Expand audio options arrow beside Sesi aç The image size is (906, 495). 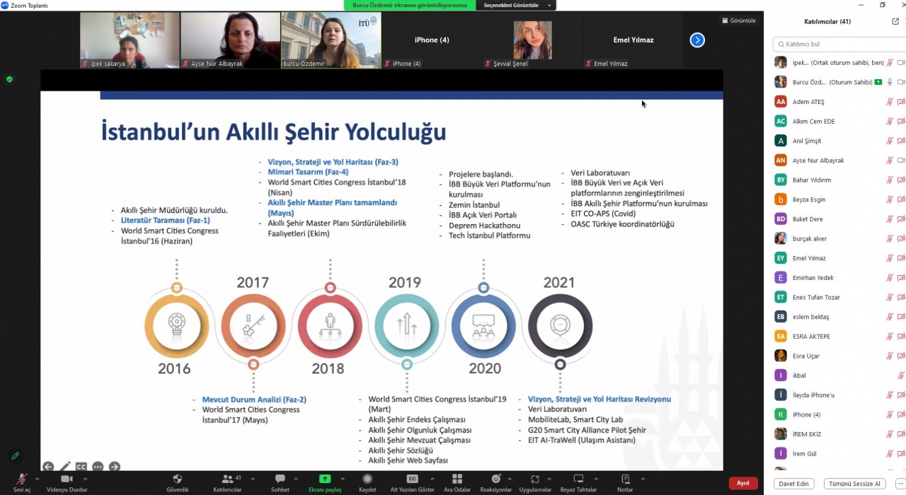(x=37, y=479)
